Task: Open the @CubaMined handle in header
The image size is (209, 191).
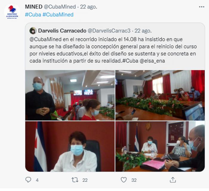Action: coord(60,7)
